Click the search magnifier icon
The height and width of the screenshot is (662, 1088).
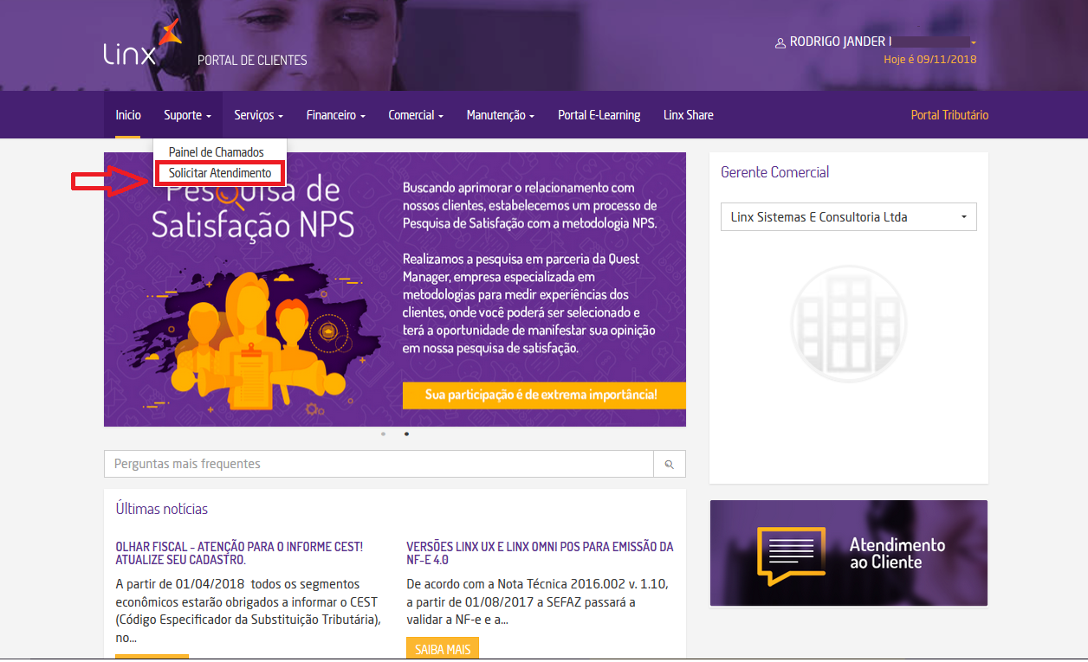pos(669,464)
